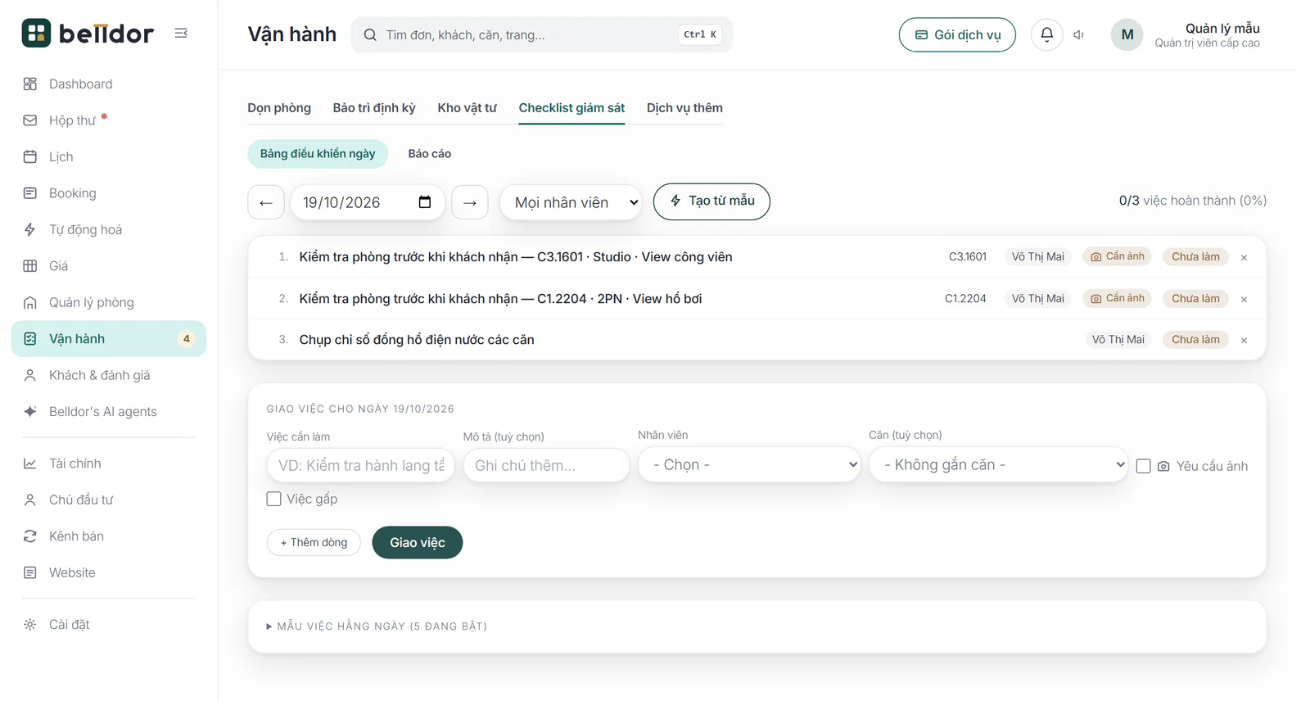The image size is (1310, 701).
Task: Open Belldor's AI agents page
Action: tap(108, 411)
